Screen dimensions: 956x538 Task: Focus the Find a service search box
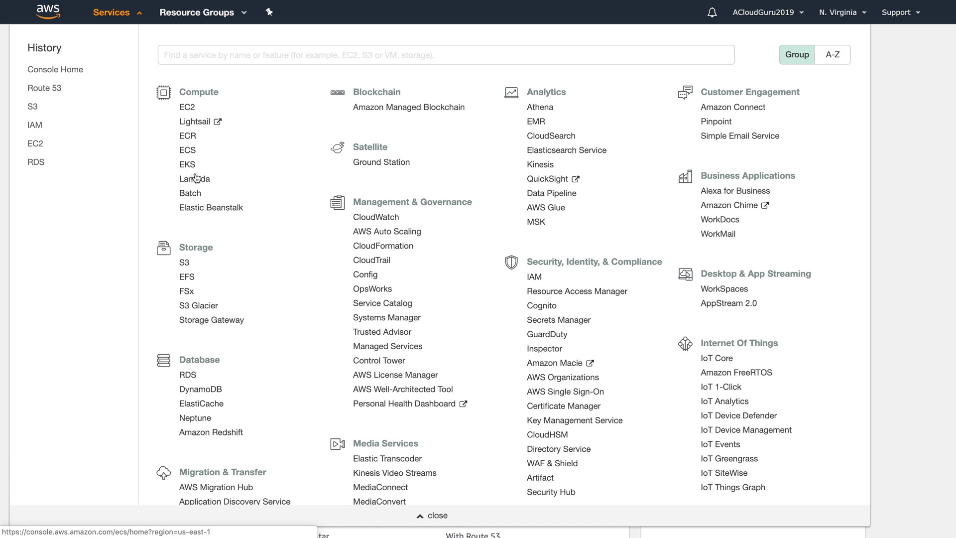coord(446,55)
